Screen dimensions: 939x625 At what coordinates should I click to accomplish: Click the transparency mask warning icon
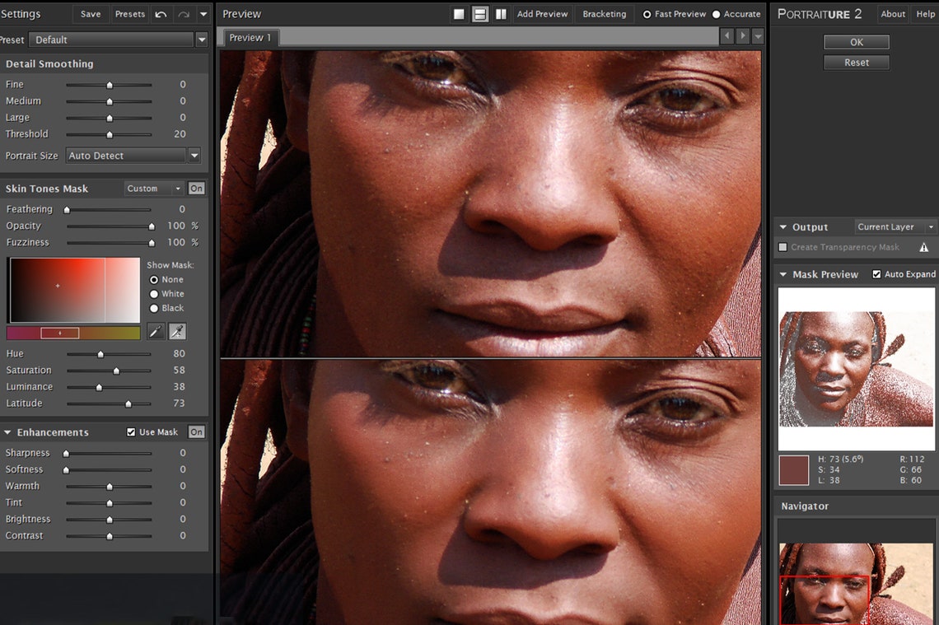click(923, 247)
